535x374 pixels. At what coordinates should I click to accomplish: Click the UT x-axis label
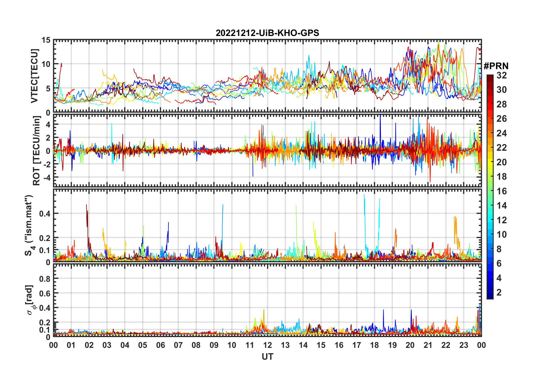click(267, 357)
